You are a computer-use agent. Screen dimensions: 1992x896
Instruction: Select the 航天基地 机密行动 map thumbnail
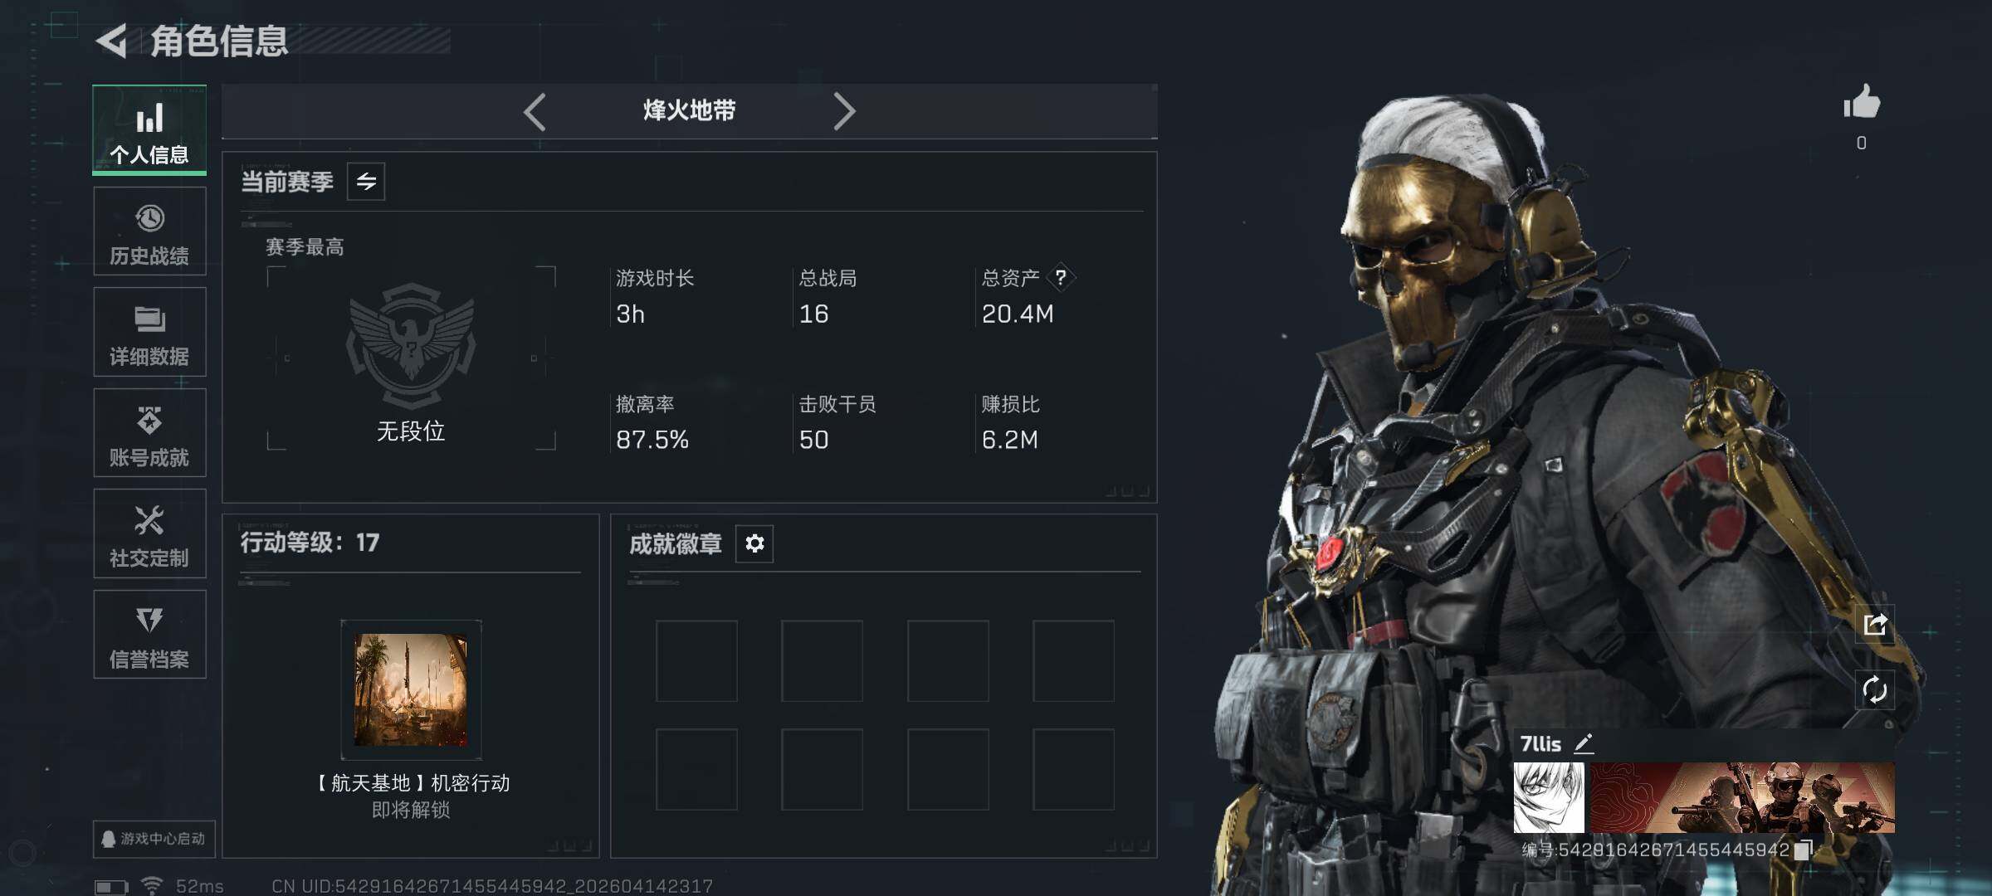(411, 689)
